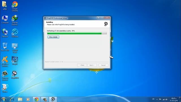Screen dimensions: 181x102
Task: Click the Back button in setup
Action: point(82,65)
